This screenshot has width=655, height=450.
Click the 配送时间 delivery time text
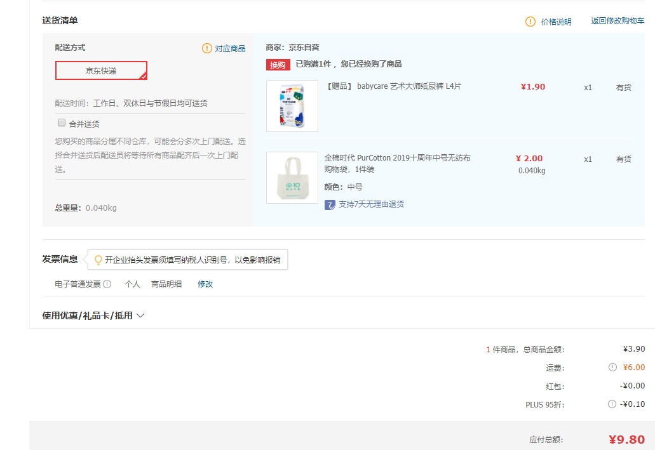click(131, 103)
